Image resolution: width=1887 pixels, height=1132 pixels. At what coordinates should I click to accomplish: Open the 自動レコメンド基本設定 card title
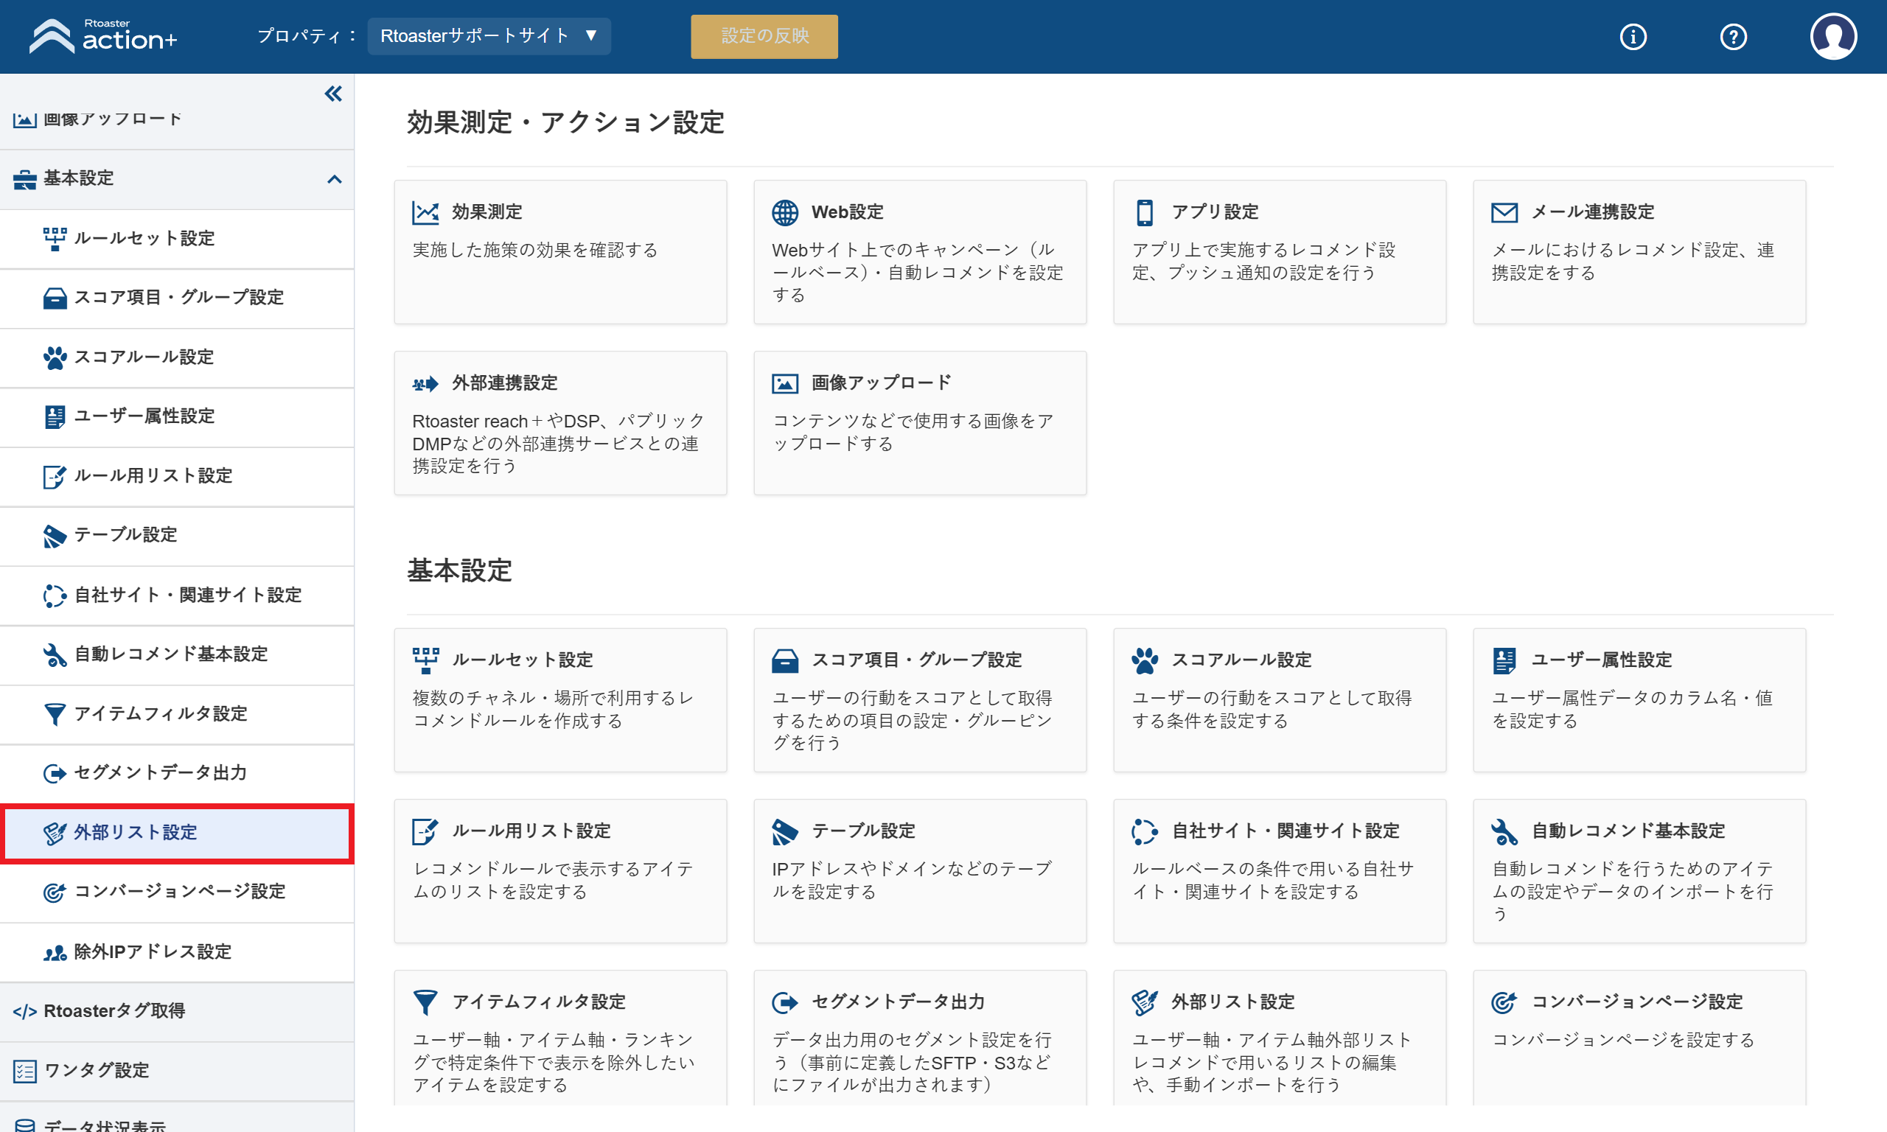pos(1628,831)
